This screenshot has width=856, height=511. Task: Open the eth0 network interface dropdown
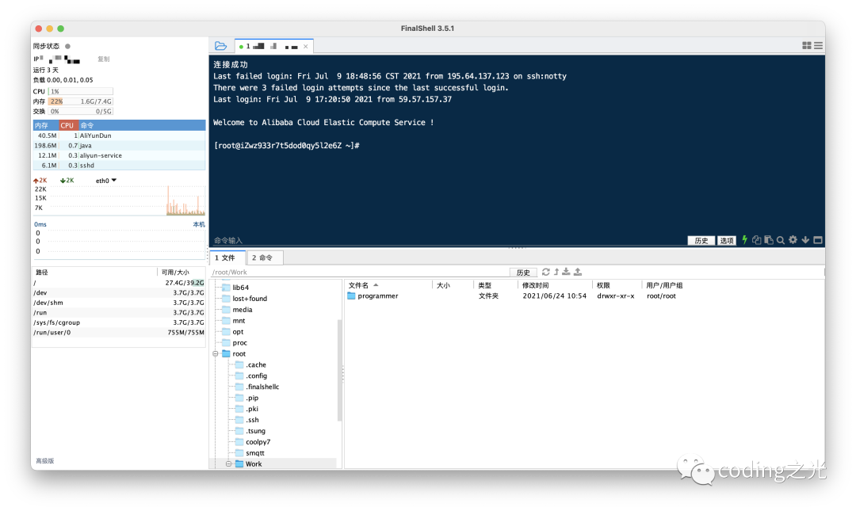[x=106, y=181]
